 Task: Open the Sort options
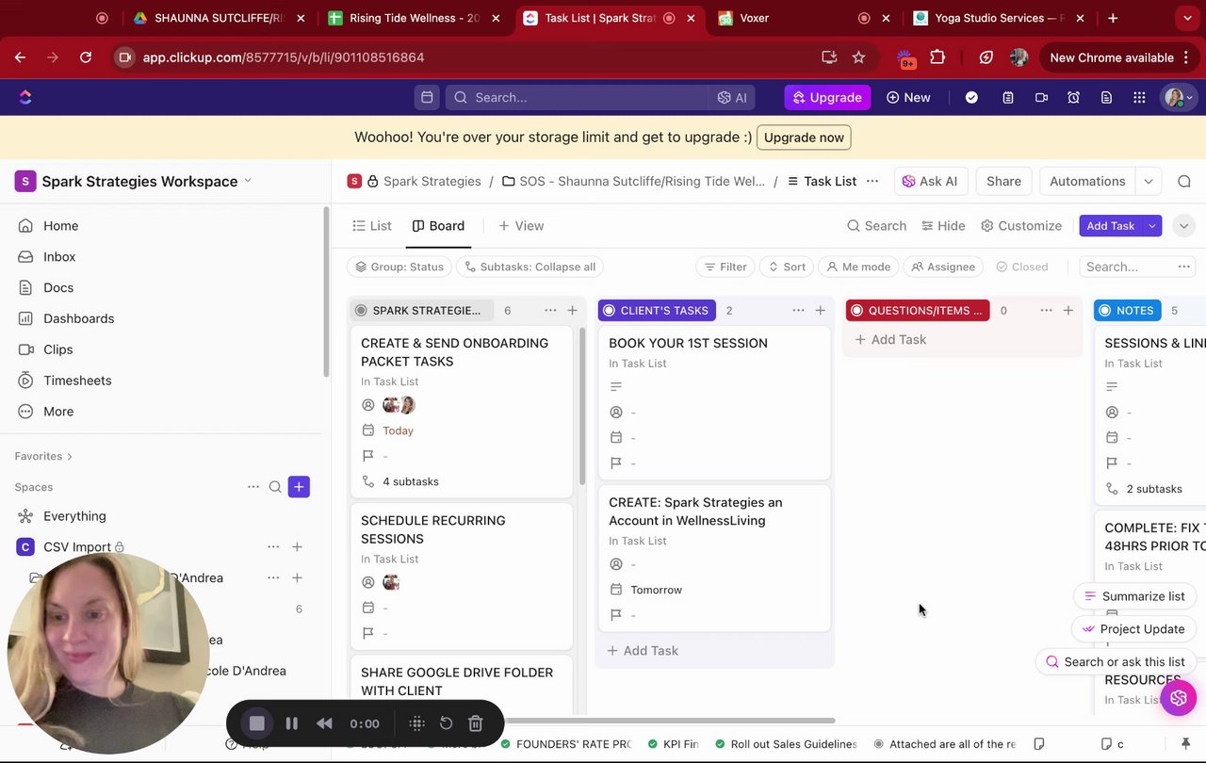click(x=786, y=267)
